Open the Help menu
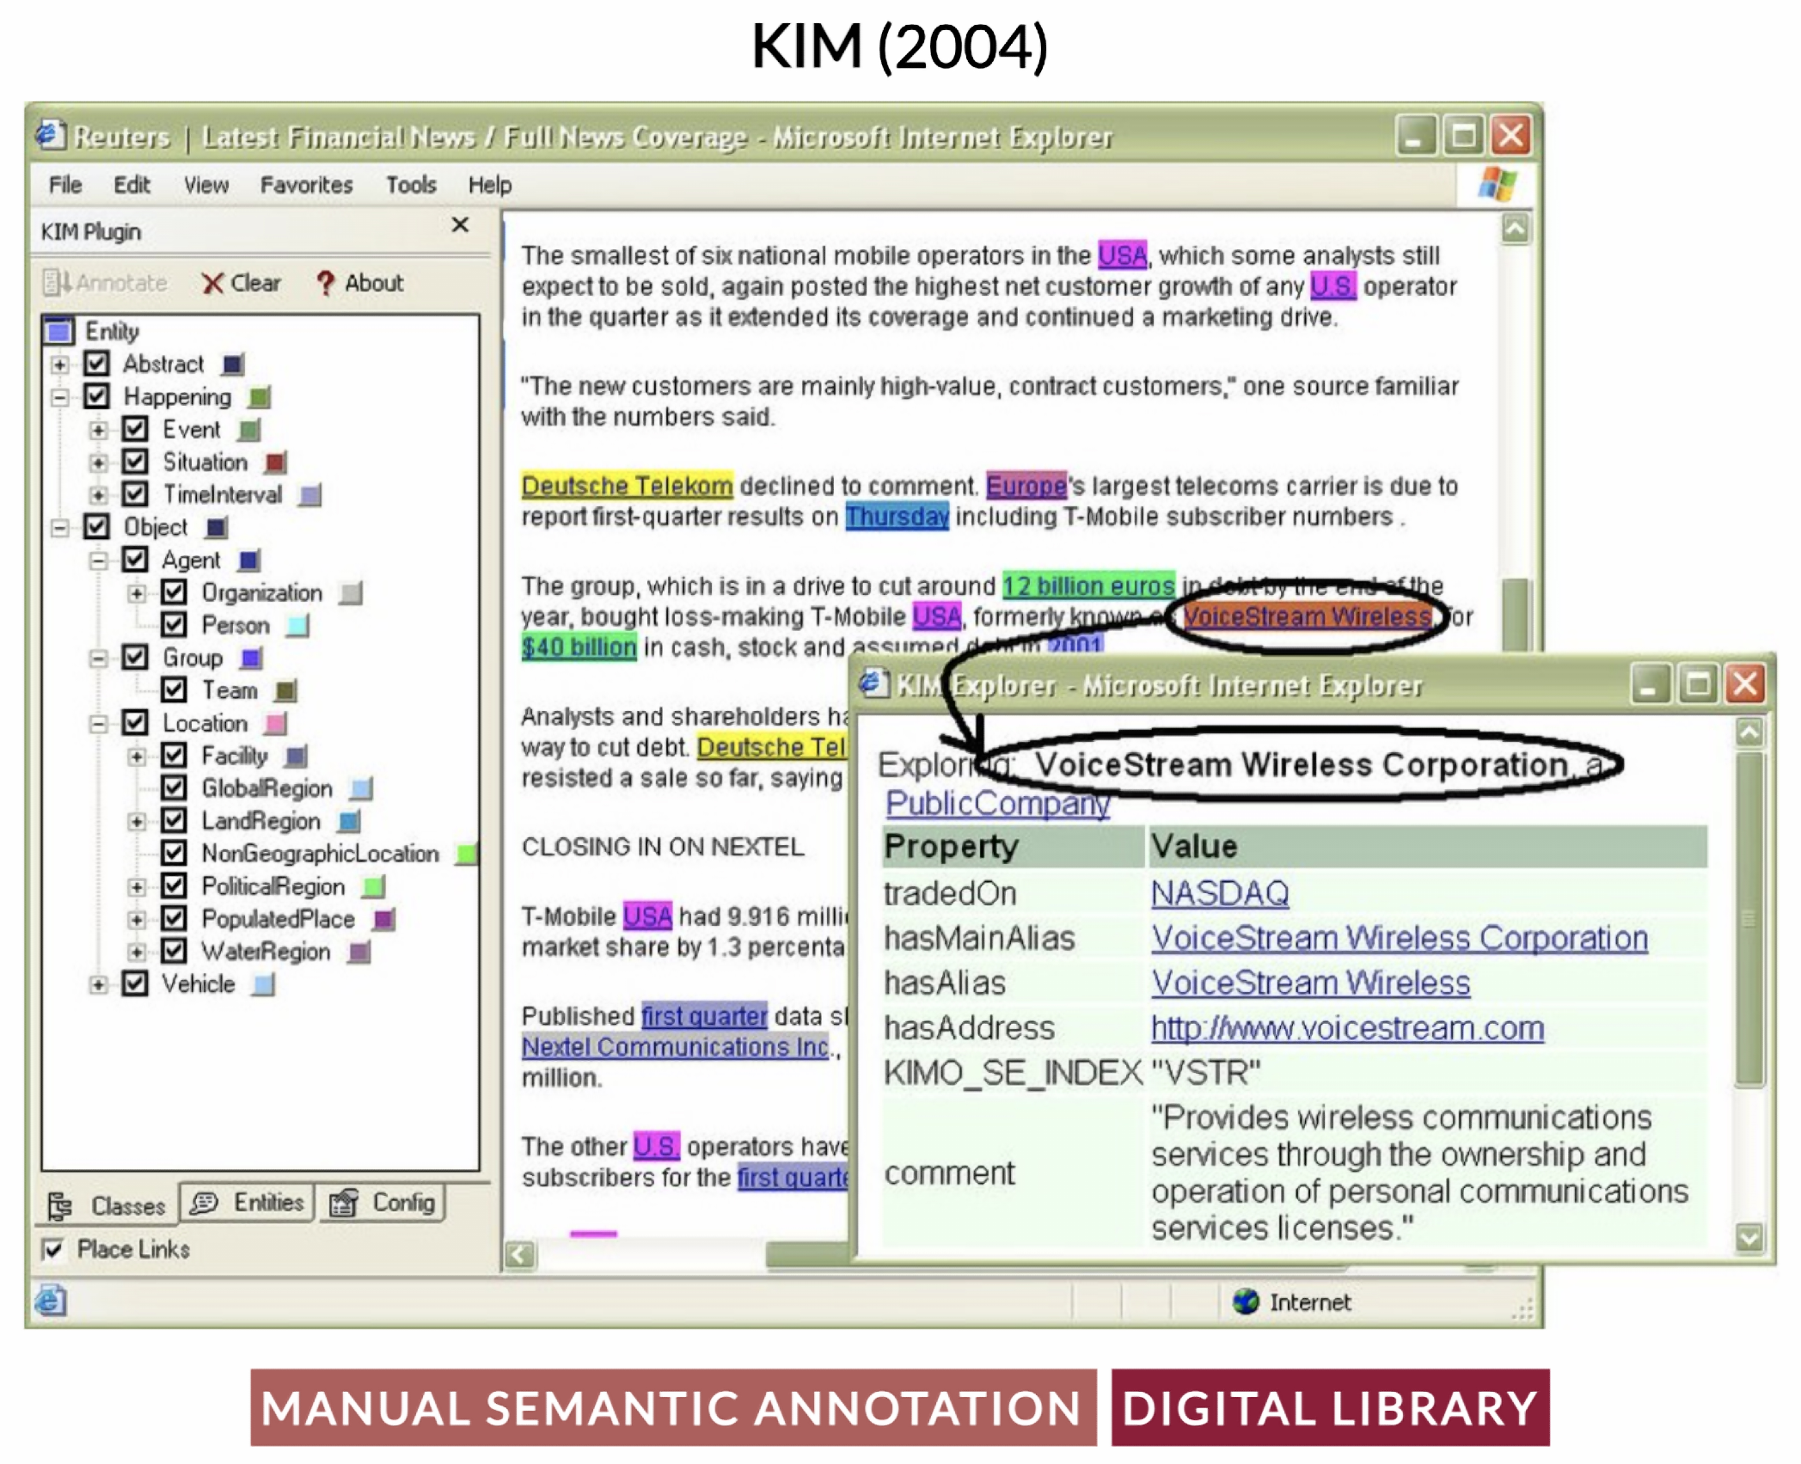Viewport: 1801px width, 1464px height. pos(490,185)
